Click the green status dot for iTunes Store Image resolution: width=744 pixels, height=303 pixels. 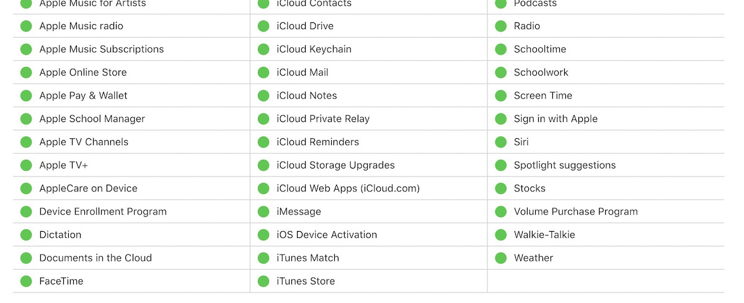[263, 281]
